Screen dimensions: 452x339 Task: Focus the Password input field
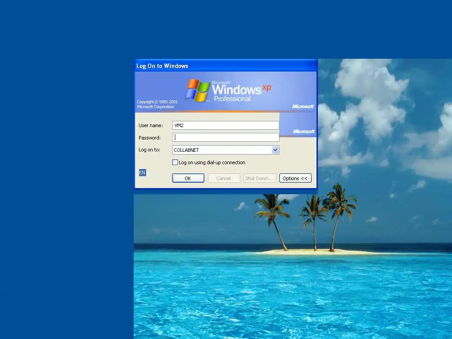click(x=226, y=138)
